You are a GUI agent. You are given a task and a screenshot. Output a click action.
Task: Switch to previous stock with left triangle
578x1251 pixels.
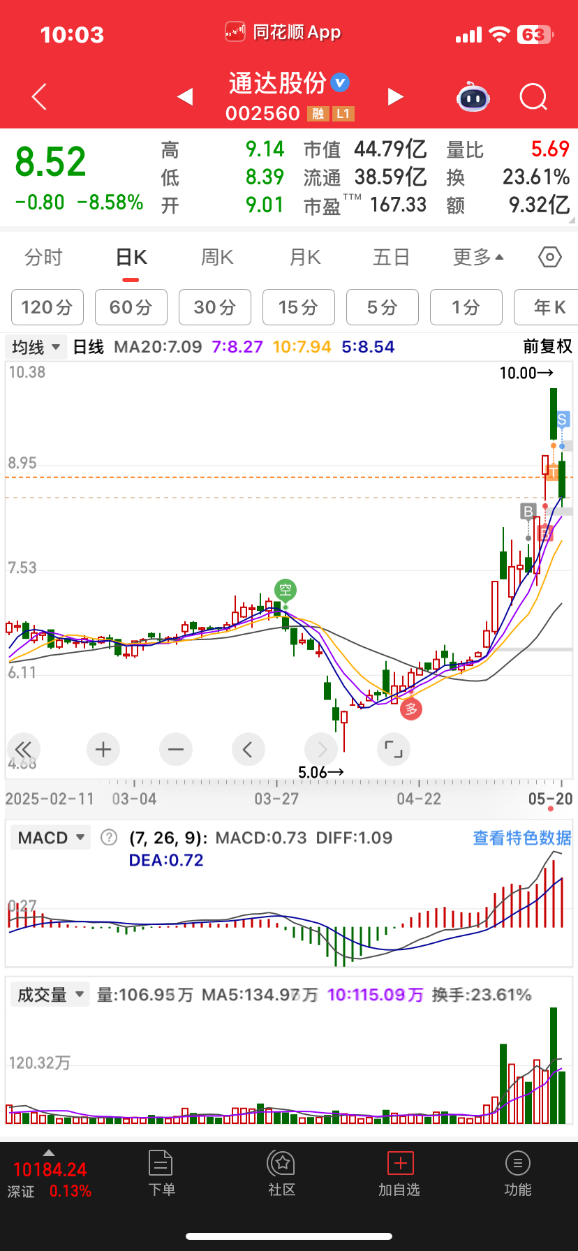coord(185,96)
